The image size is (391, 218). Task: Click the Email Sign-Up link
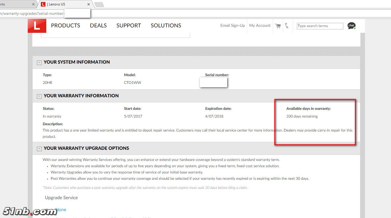coord(232,26)
